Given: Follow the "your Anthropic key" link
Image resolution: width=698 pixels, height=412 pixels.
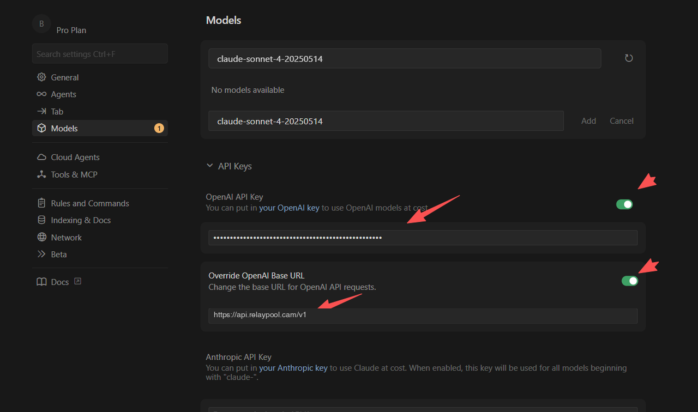Looking at the screenshot, I should coord(293,368).
